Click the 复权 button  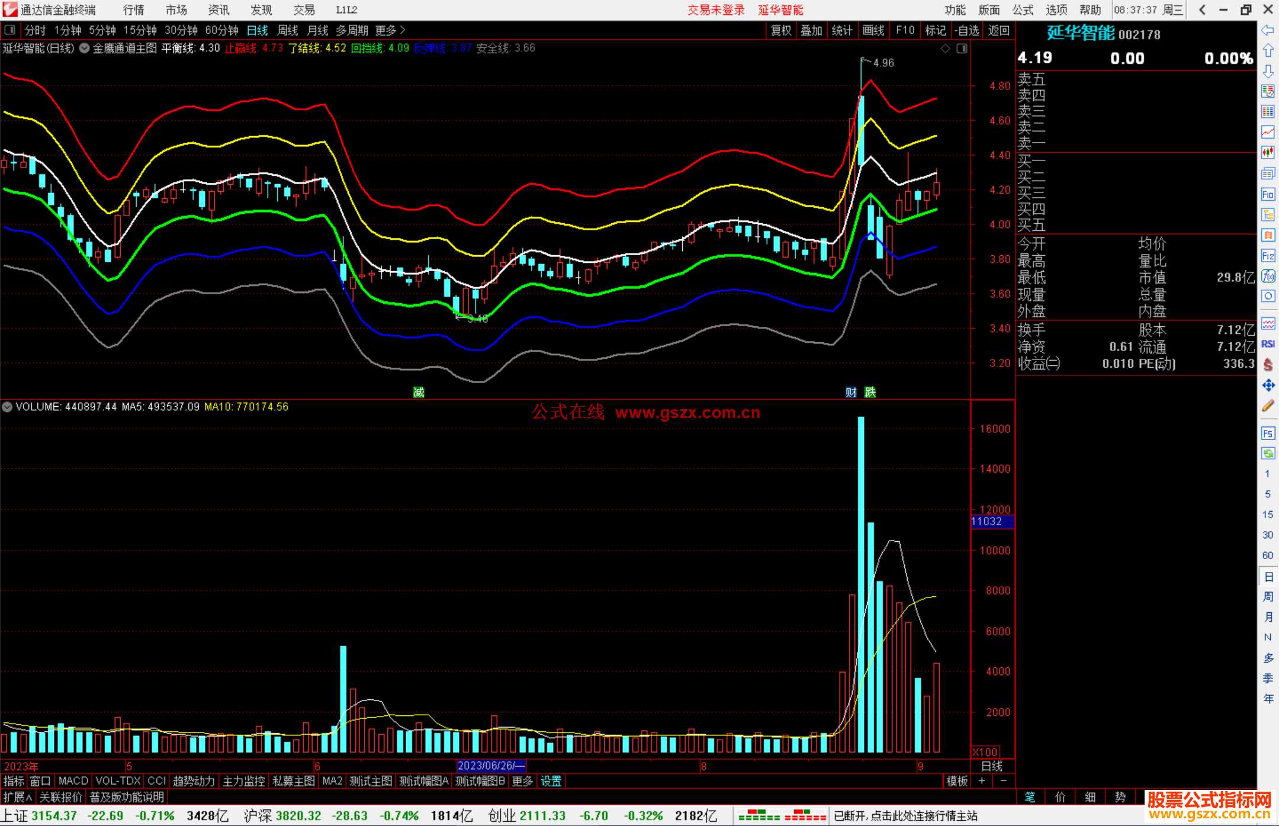[781, 30]
